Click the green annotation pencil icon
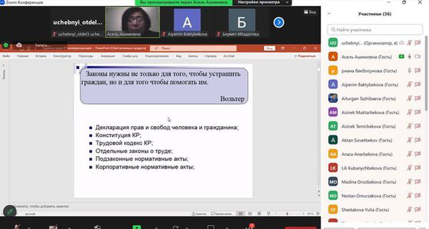 (x=10, y=212)
